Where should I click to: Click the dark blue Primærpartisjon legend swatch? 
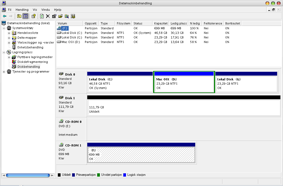(x=74, y=175)
